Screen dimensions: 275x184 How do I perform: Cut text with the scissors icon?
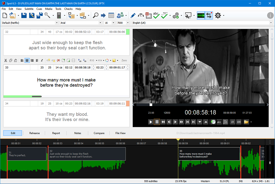pyautogui.click(x=6, y=60)
